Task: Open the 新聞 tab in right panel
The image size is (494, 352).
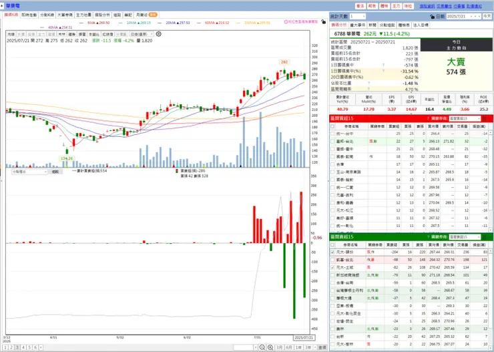Action: (x=373, y=25)
